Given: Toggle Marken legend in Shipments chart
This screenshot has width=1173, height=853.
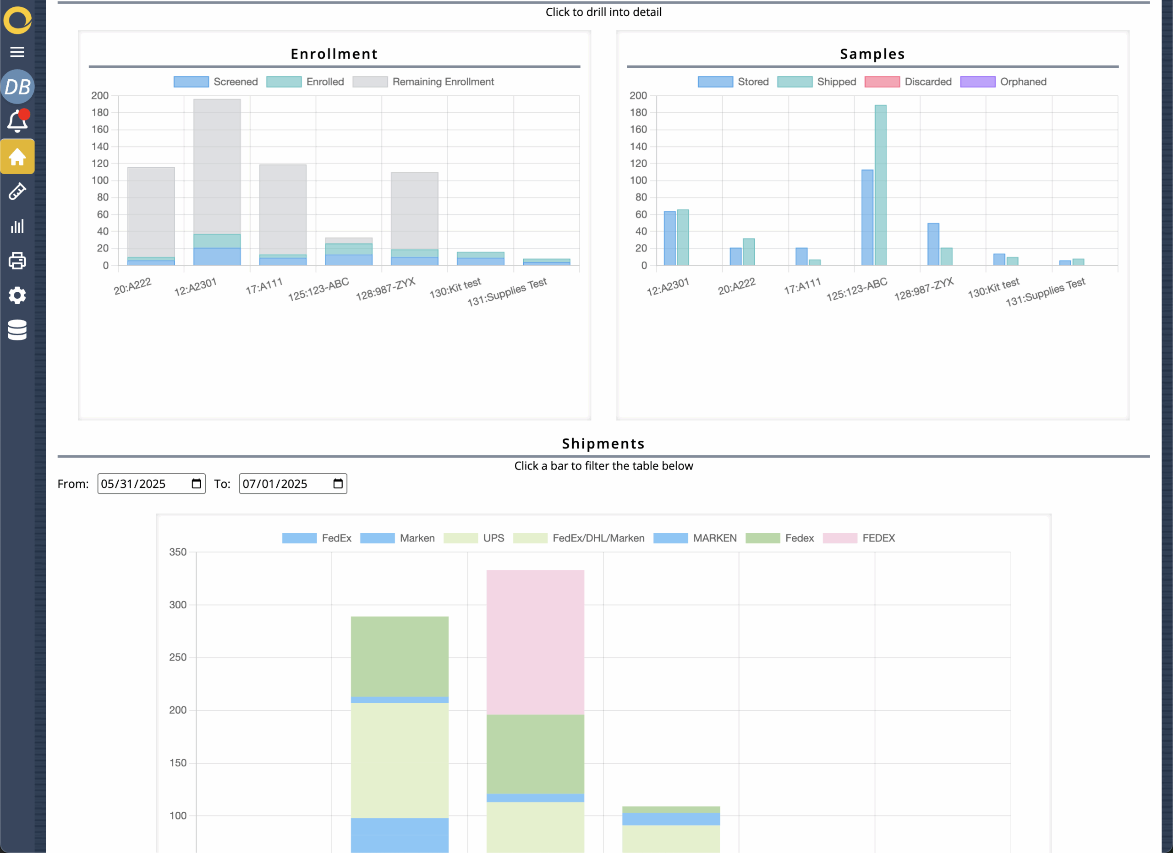Looking at the screenshot, I should pyautogui.click(x=397, y=538).
